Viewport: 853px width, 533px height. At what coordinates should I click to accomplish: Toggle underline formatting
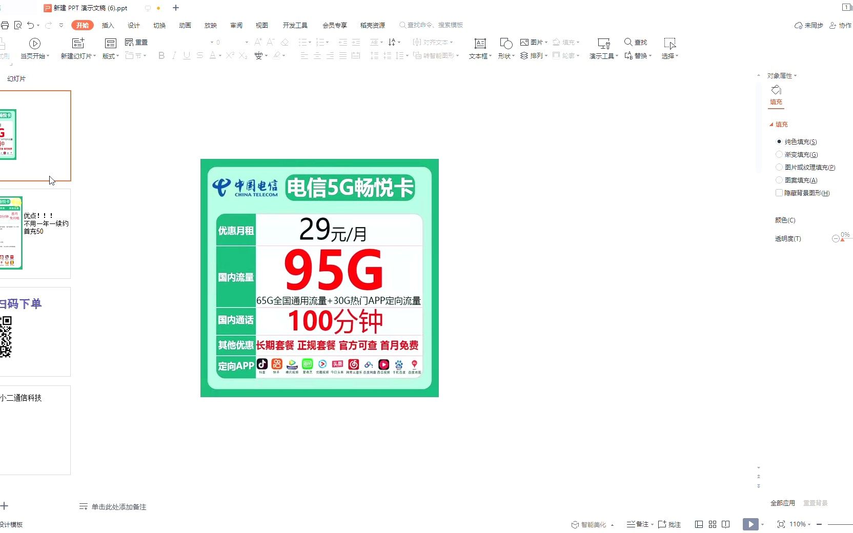click(x=187, y=55)
